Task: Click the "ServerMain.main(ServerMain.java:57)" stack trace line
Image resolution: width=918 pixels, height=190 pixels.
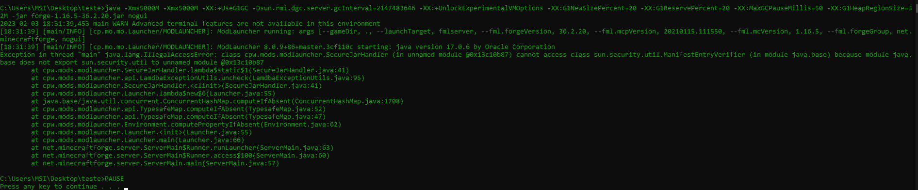Action: [x=155, y=163]
